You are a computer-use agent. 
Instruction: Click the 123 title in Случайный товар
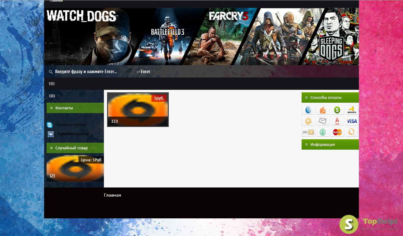click(52, 176)
